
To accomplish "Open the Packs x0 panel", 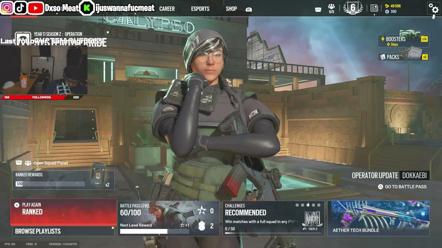I will [404, 57].
